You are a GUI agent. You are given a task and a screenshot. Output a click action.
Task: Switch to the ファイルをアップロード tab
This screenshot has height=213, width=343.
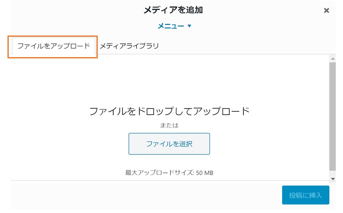(x=53, y=46)
